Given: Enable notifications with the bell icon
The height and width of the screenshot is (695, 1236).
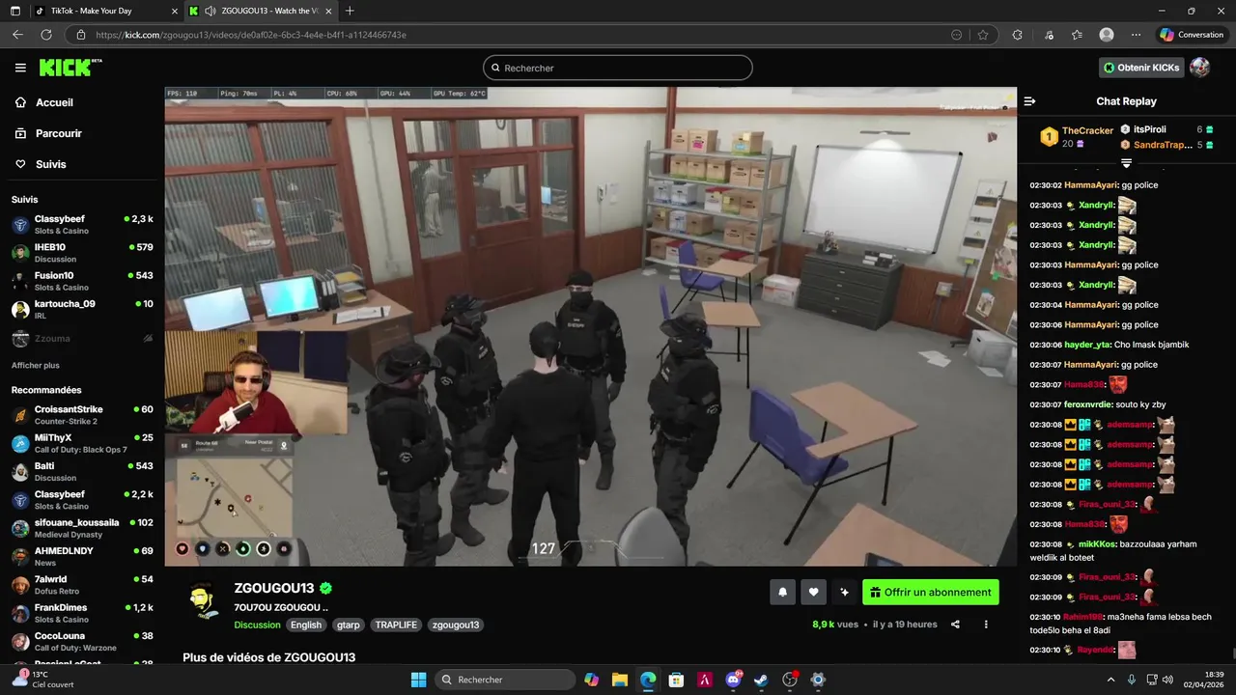Looking at the screenshot, I should 782,593.
